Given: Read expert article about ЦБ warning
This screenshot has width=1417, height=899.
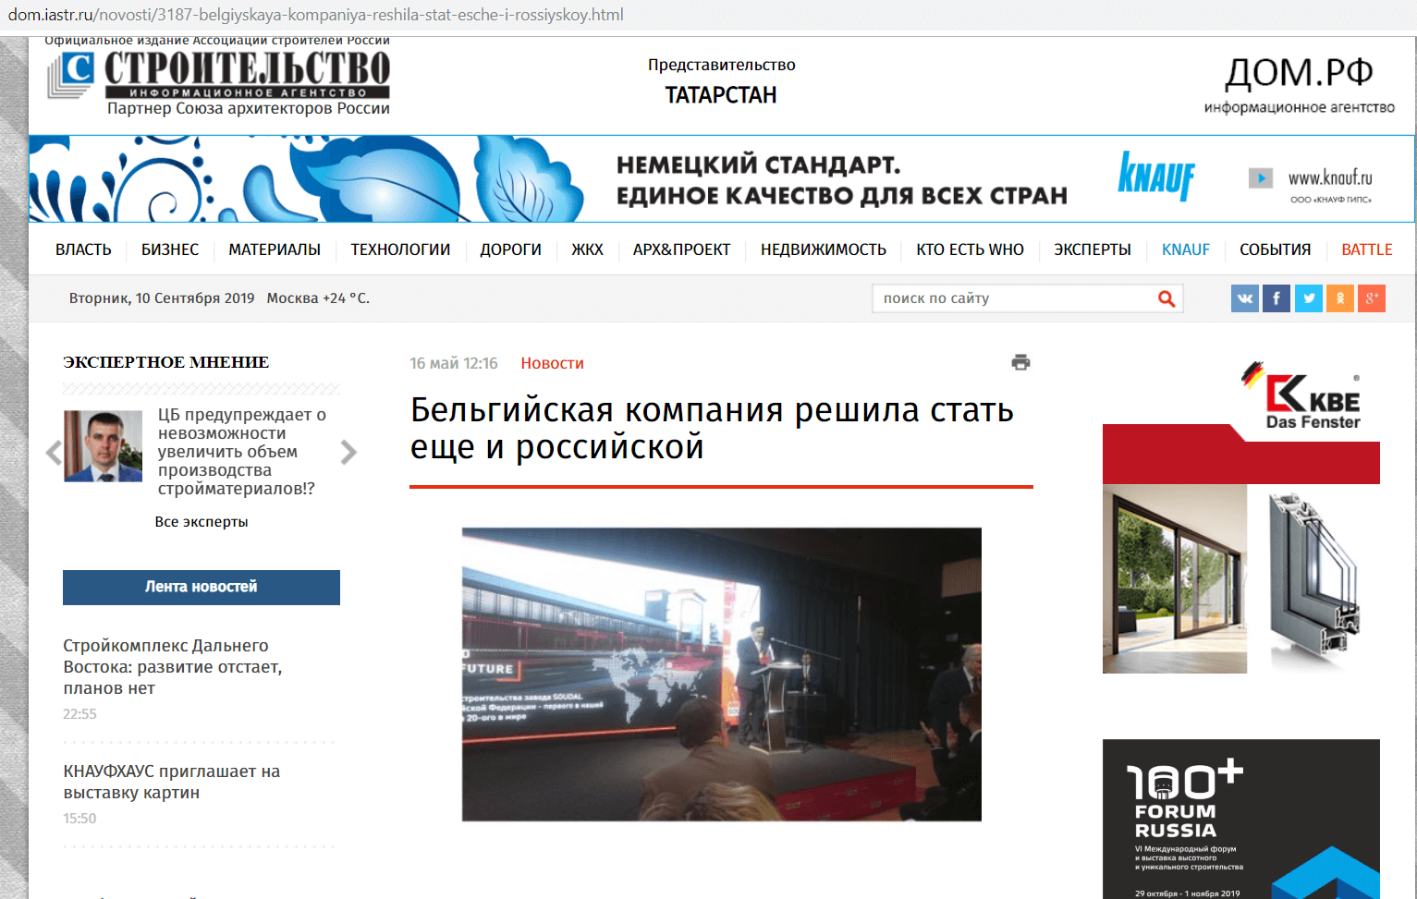Looking at the screenshot, I should tap(242, 452).
